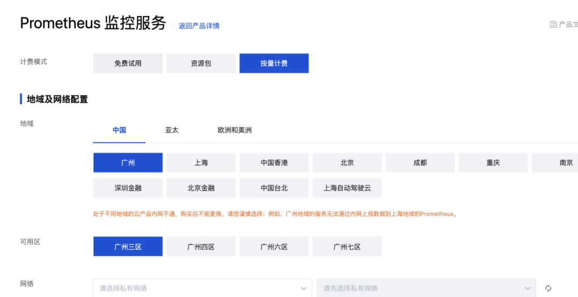Click the Prometheus 监控服务 page title
The height and width of the screenshot is (297, 578).
click(x=93, y=23)
